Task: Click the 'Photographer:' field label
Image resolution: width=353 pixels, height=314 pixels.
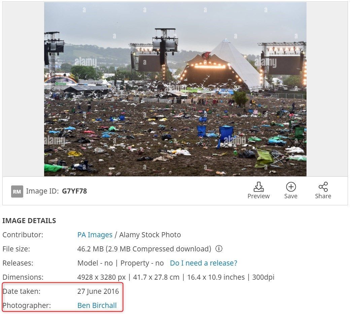Action: tap(27, 305)
